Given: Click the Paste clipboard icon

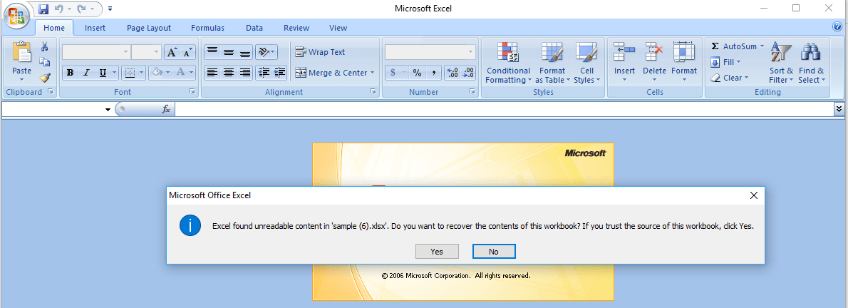Looking at the screenshot, I should [21, 53].
